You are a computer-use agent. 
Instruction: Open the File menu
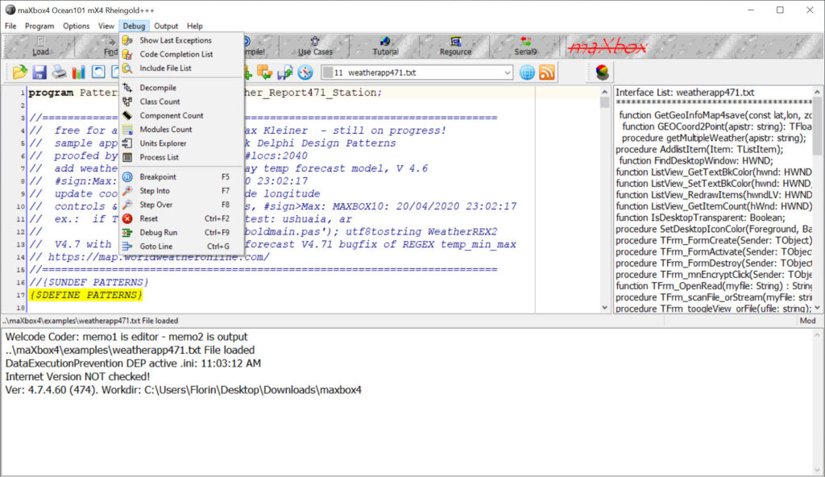10,26
